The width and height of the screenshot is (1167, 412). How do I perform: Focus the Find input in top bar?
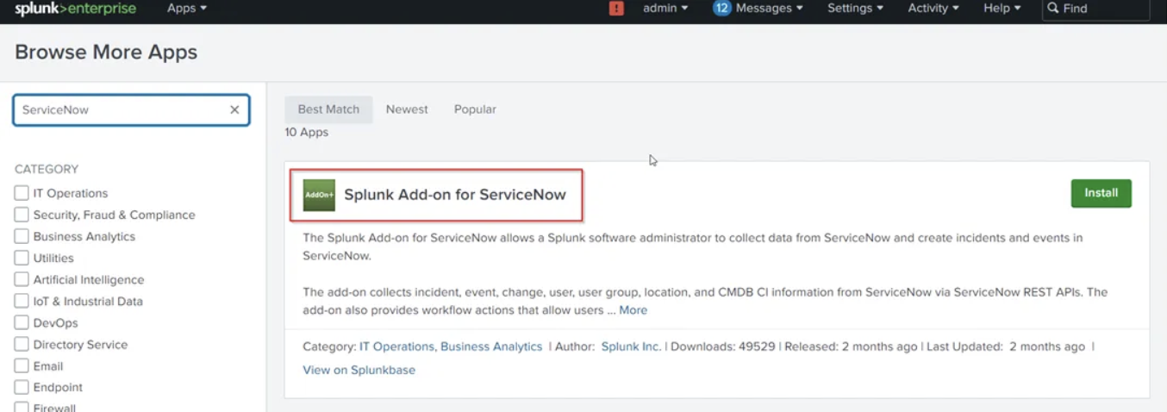tap(1095, 9)
